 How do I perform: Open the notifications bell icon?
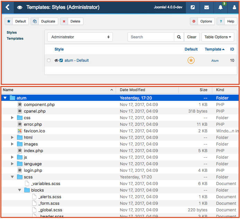click(220, 7)
